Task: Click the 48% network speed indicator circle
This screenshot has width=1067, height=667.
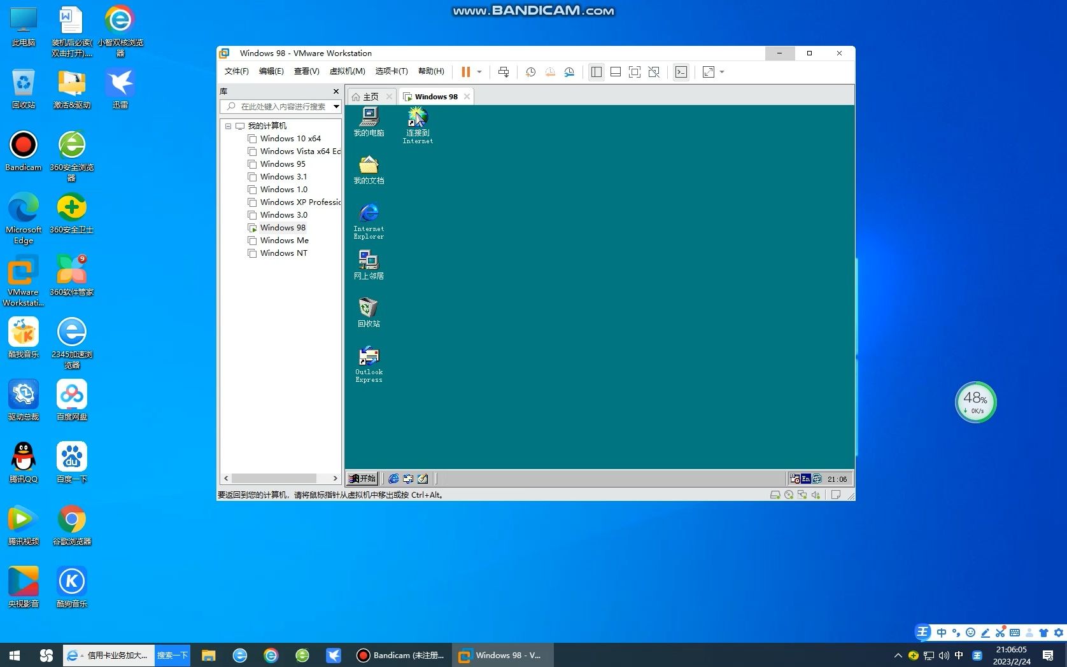Action: pyautogui.click(x=975, y=402)
